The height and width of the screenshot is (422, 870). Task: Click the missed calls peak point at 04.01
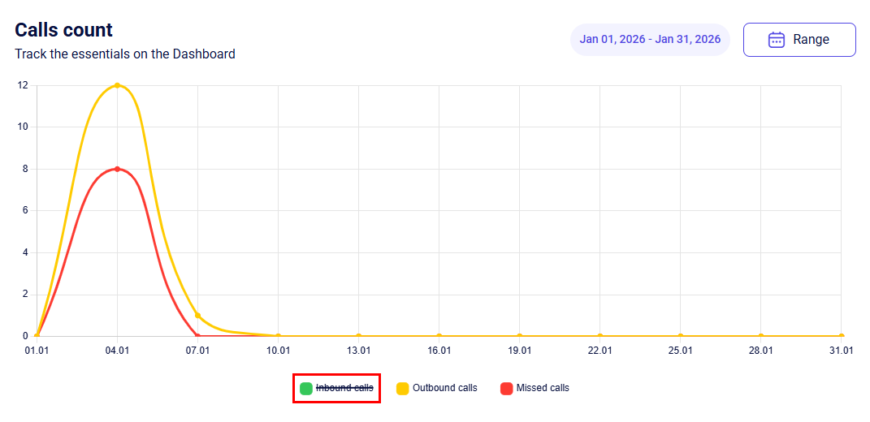[118, 169]
